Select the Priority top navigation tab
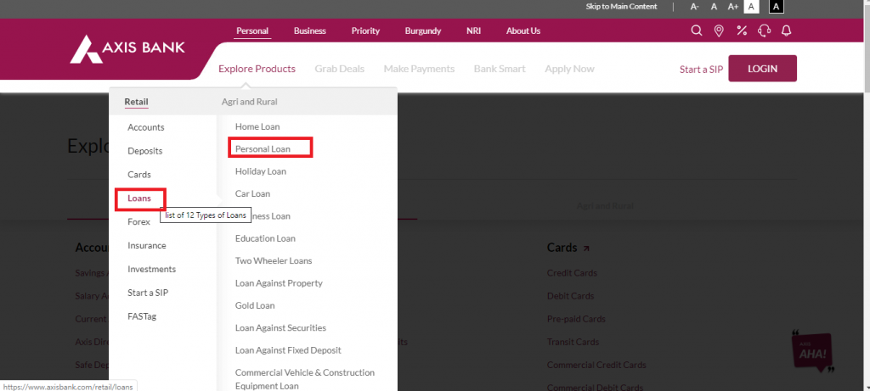 (x=365, y=31)
